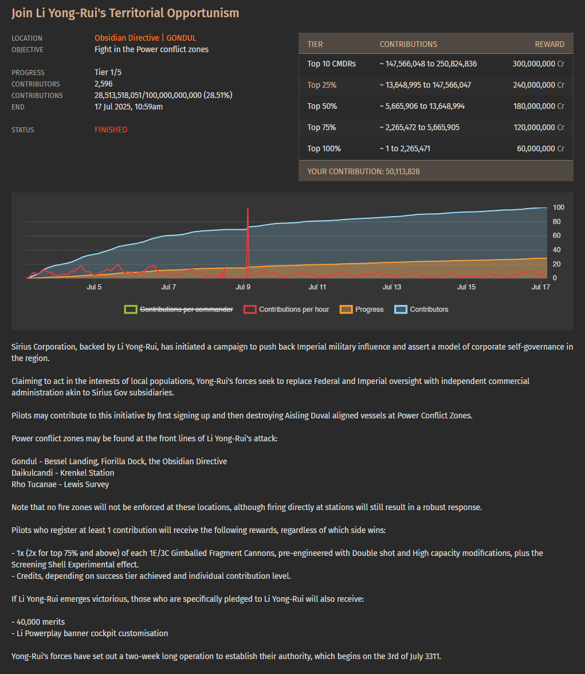Screen dimensions: 585x674
Task: Click the 40,000 merits reward line
Action: (38, 622)
